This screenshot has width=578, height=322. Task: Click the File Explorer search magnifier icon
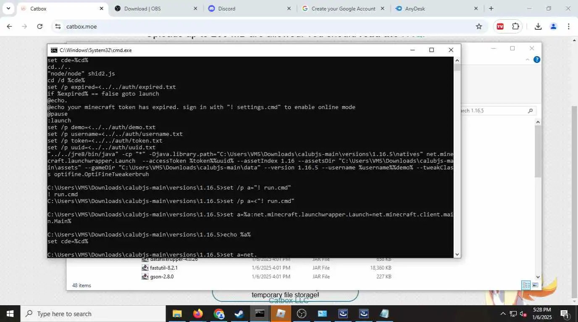(531, 111)
